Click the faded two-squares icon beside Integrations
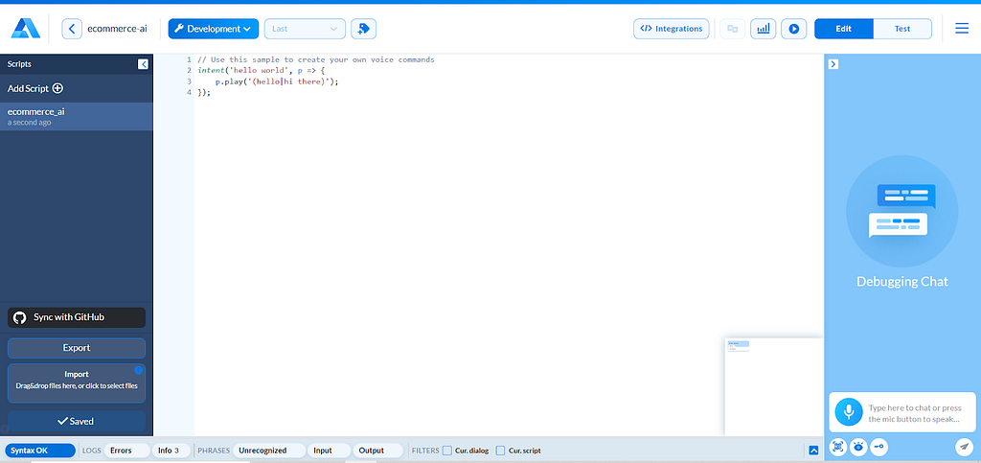 click(x=733, y=29)
